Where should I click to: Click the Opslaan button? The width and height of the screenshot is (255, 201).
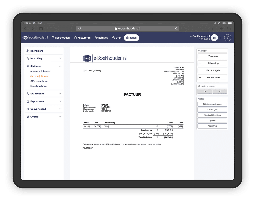click(212, 120)
